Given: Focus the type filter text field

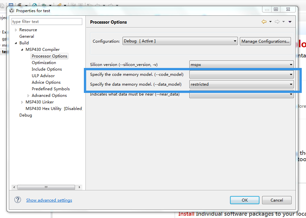Looking at the screenshot, I should tap(47, 22).
